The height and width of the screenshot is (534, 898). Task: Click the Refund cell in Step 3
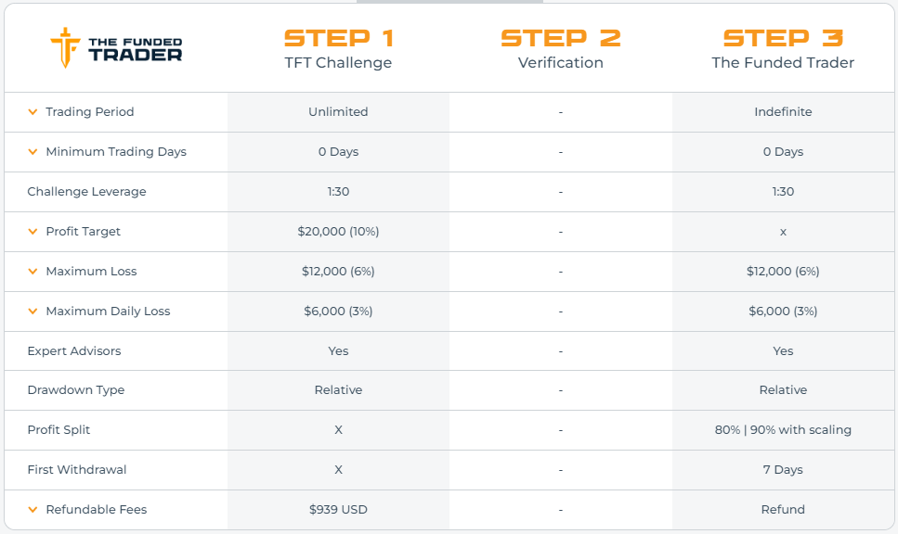click(x=783, y=509)
